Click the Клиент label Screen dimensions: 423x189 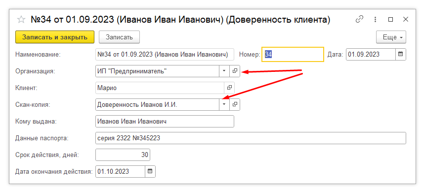tap(26, 88)
